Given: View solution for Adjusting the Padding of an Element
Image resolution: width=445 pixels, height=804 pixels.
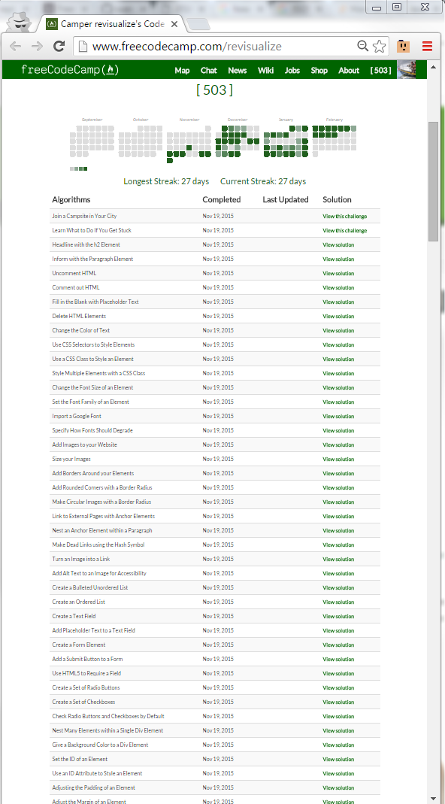Looking at the screenshot, I should pyautogui.click(x=338, y=788).
